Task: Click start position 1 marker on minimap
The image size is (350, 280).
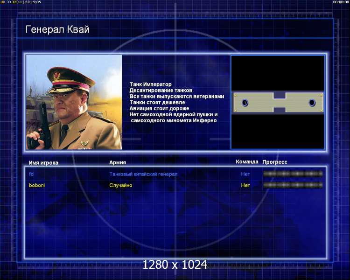Action: 245,103
